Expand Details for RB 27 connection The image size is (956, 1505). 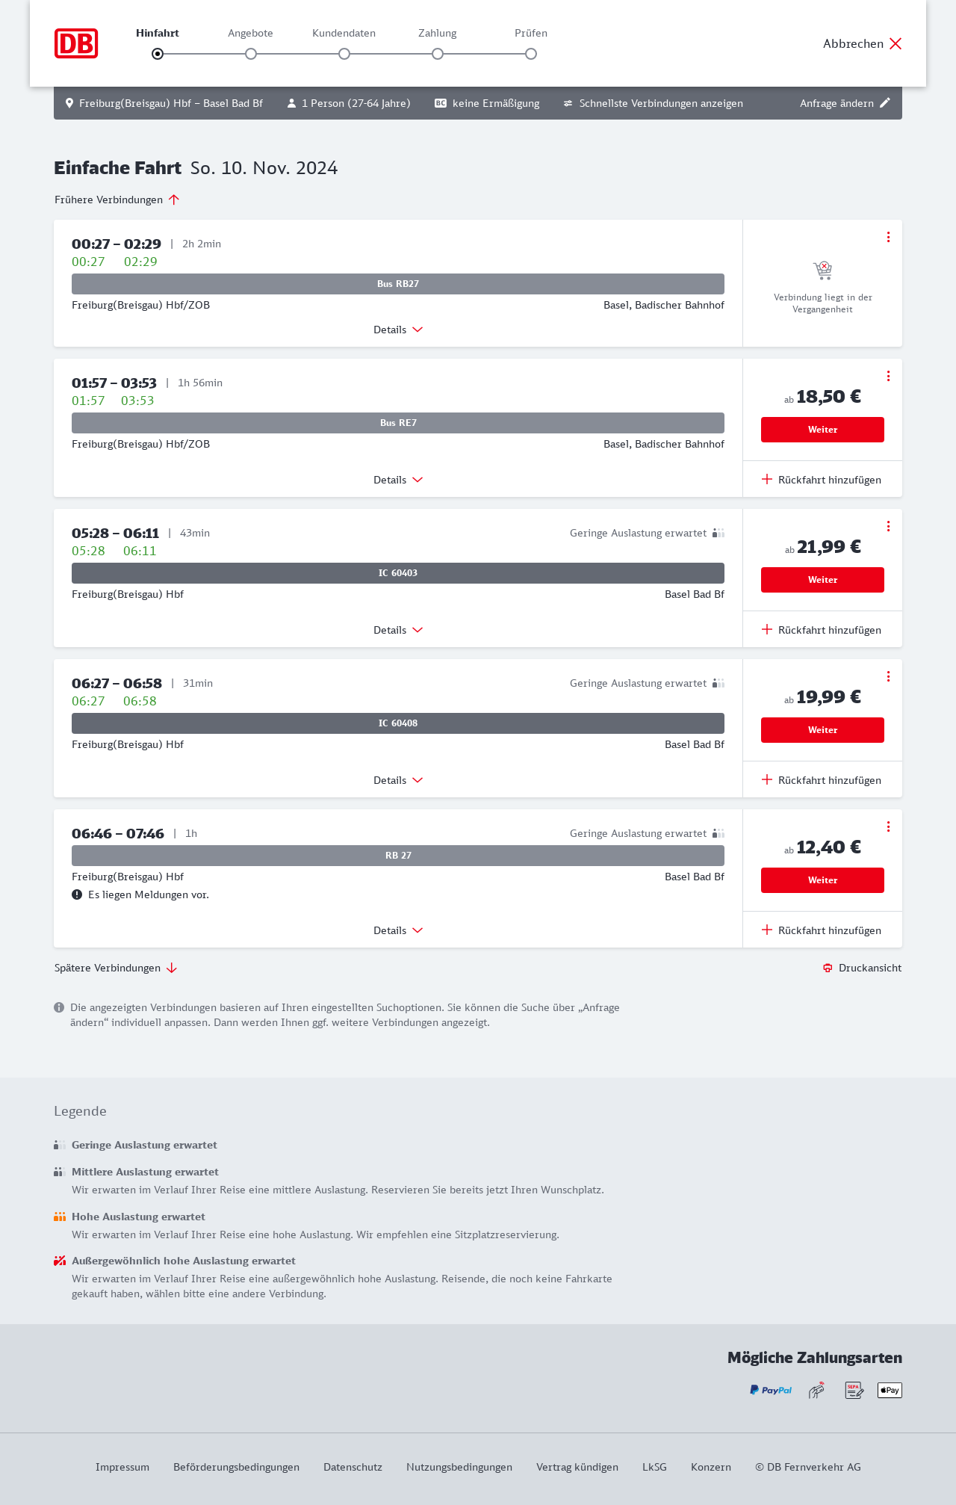coord(398,930)
